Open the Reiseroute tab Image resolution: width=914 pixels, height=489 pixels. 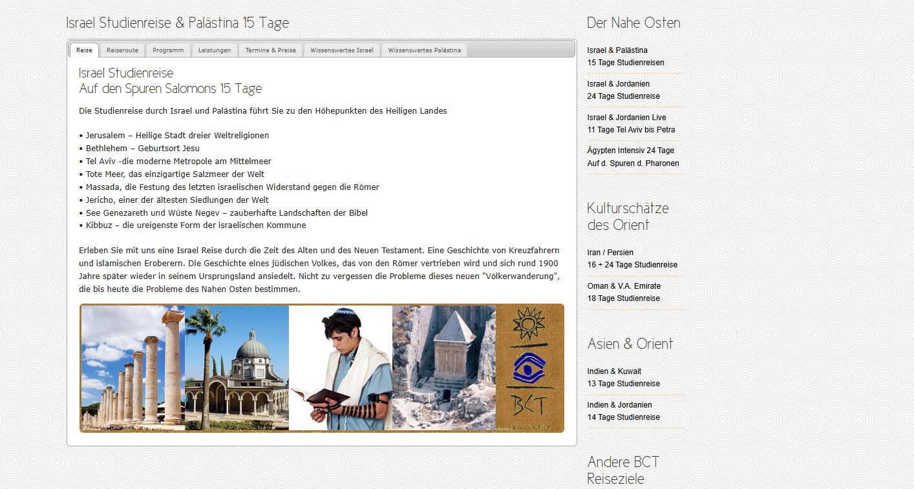pyautogui.click(x=122, y=50)
